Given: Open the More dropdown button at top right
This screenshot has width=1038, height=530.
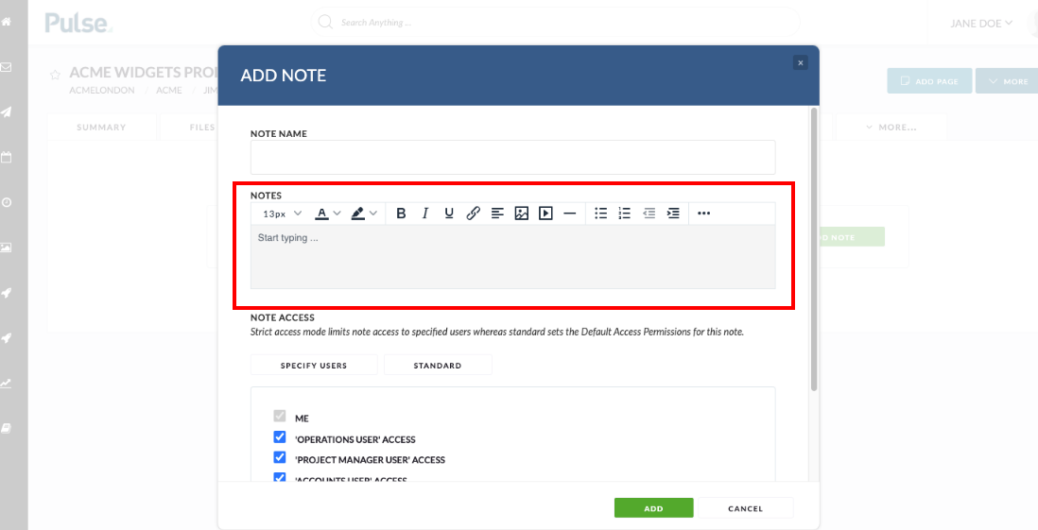Looking at the screenshot, I should [1008, 80].
